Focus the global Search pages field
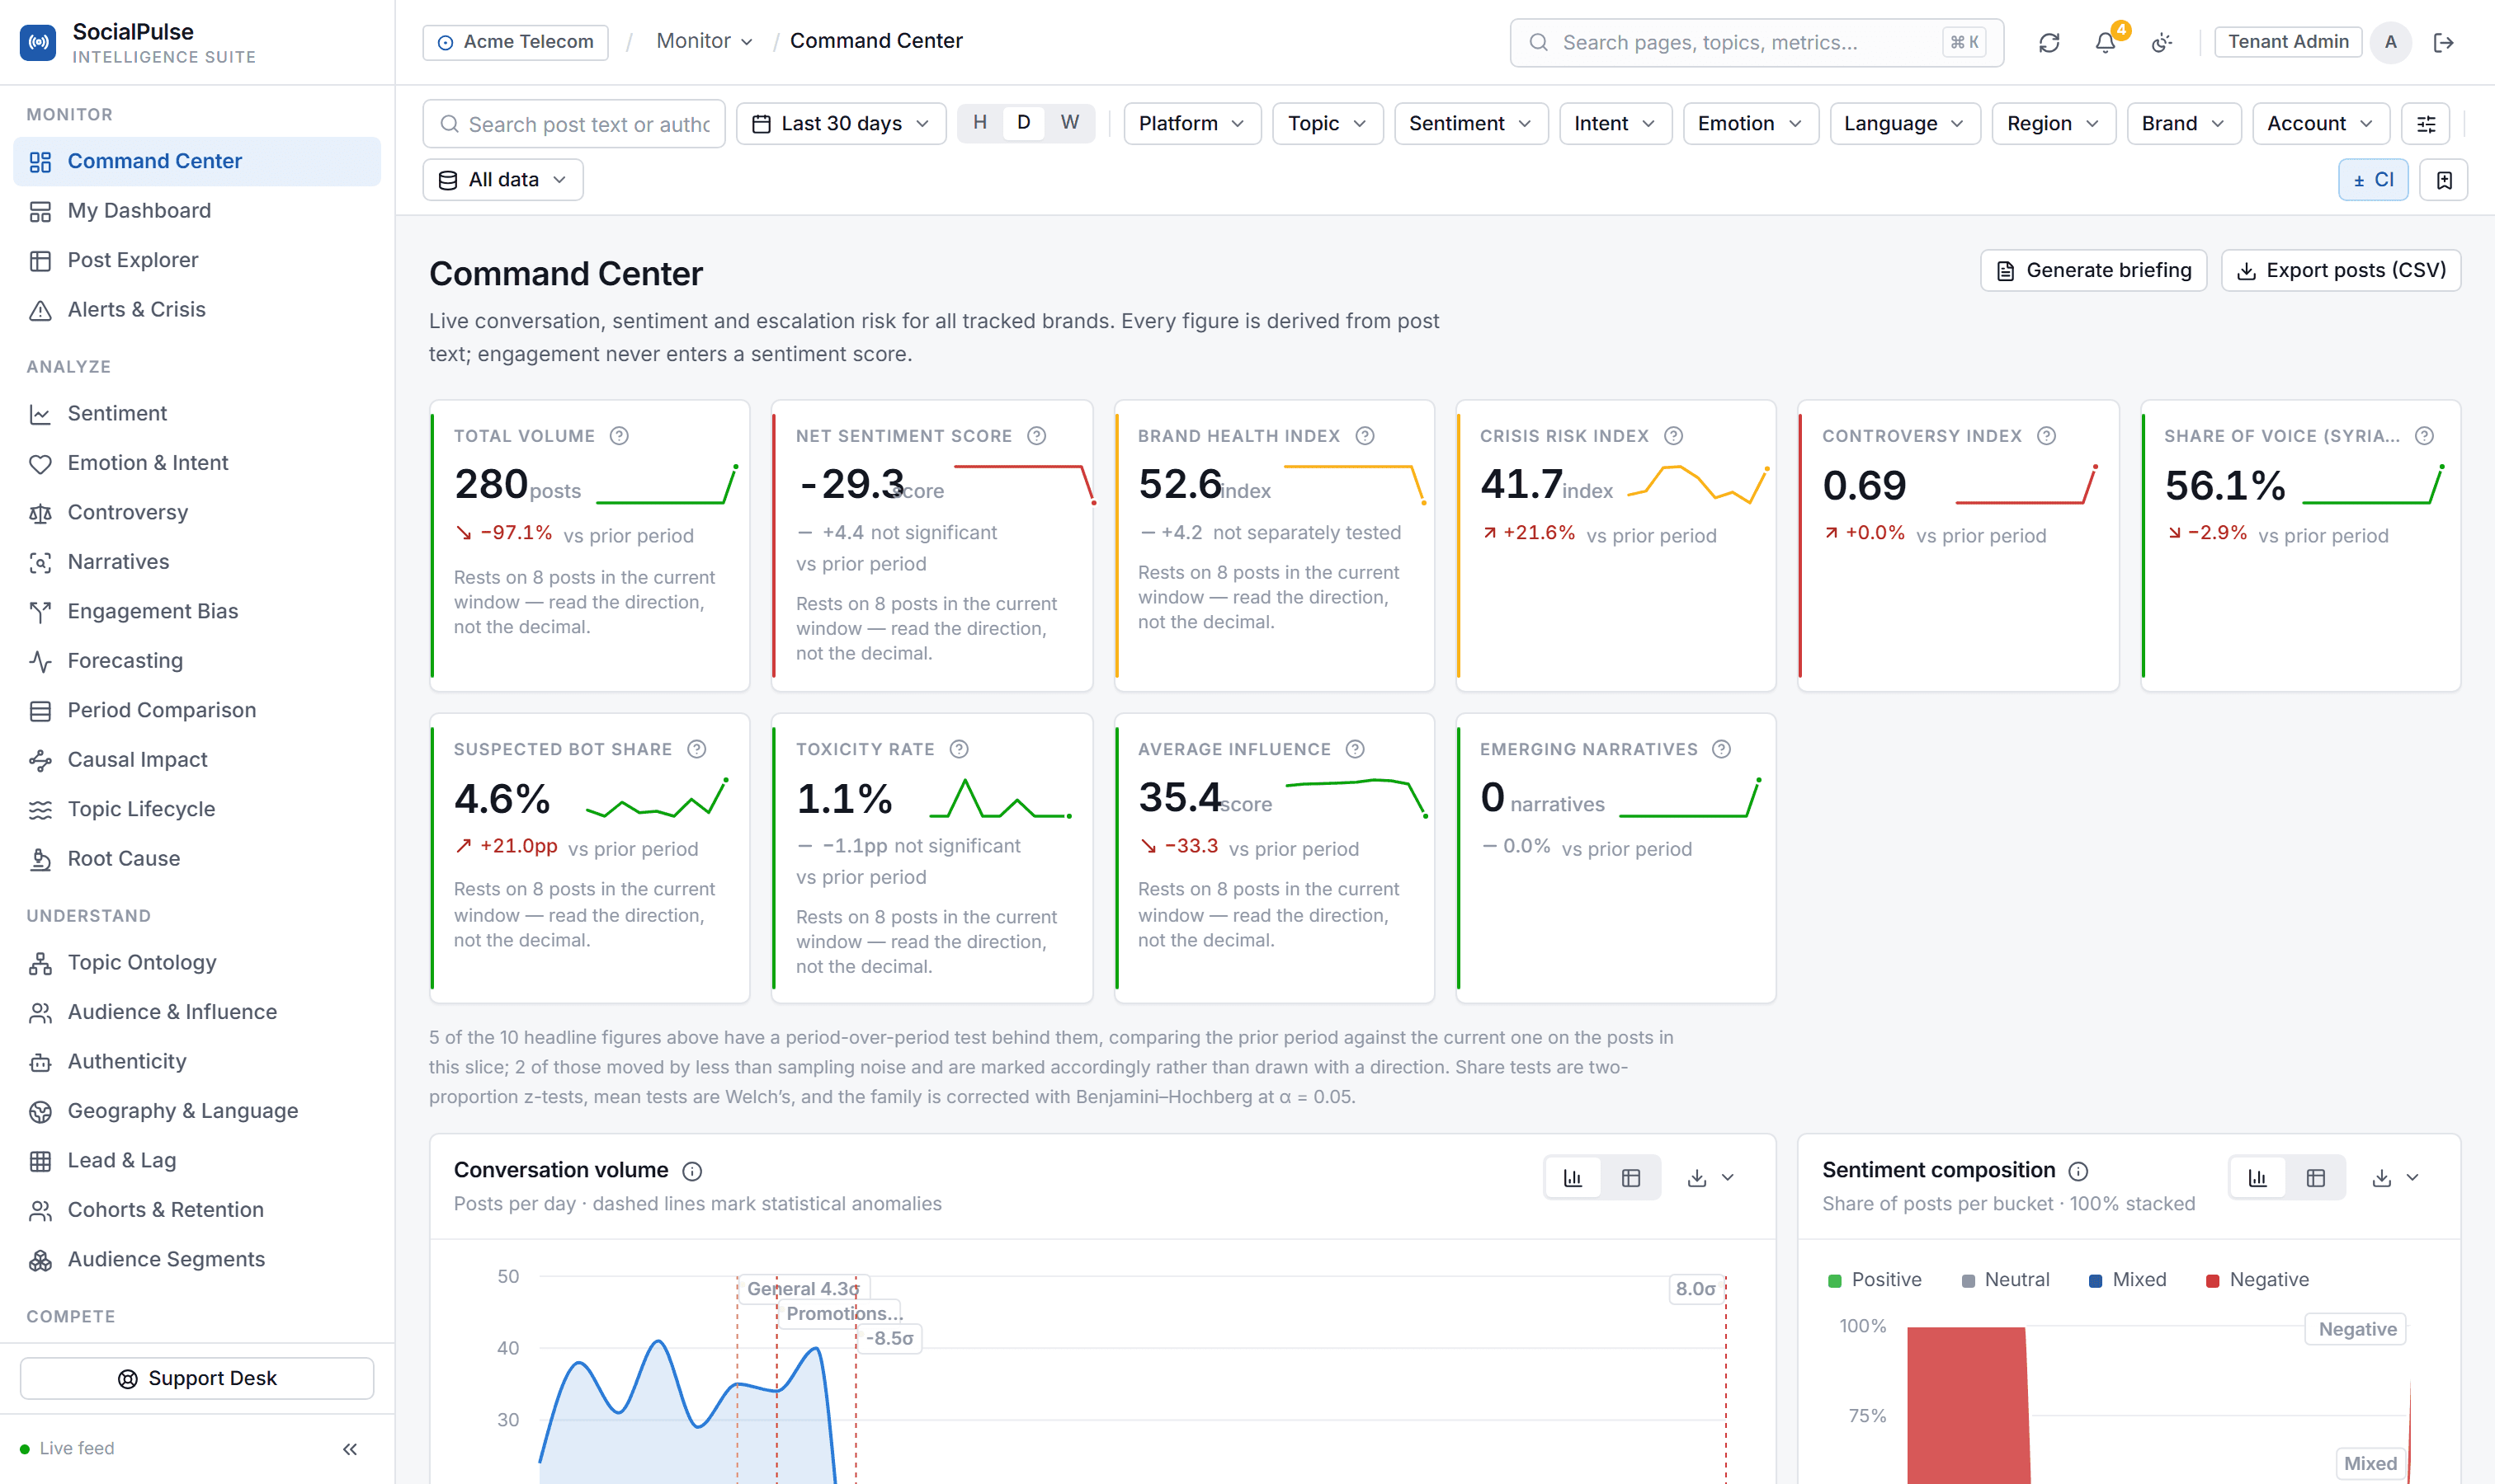This screenshot has width=2495, height=1484. point(1757,42)
